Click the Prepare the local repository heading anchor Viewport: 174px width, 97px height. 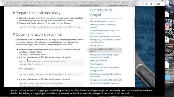pos(14,13)
